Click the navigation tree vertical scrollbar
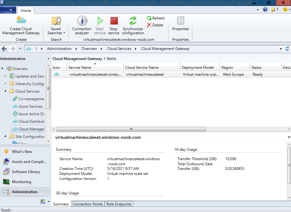This screenshot has width=291, height=212. [48, 89]
